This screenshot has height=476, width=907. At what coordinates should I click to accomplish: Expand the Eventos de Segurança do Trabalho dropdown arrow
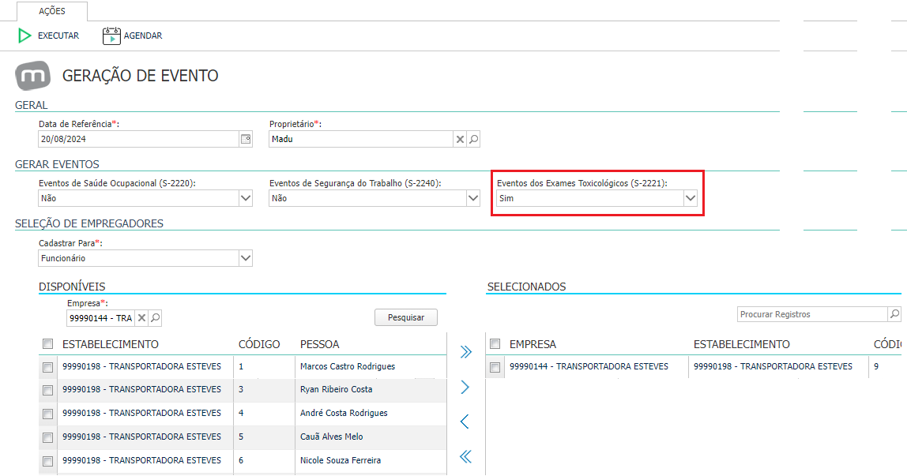point(473,198)
